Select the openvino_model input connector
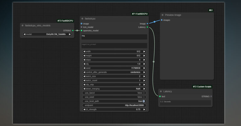The width and height of the screenshot is (241, 126). tap(82, 31)
